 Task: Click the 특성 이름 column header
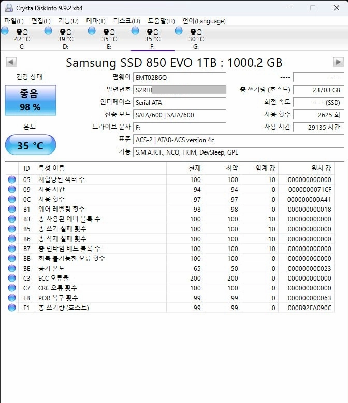coord(100,169)
